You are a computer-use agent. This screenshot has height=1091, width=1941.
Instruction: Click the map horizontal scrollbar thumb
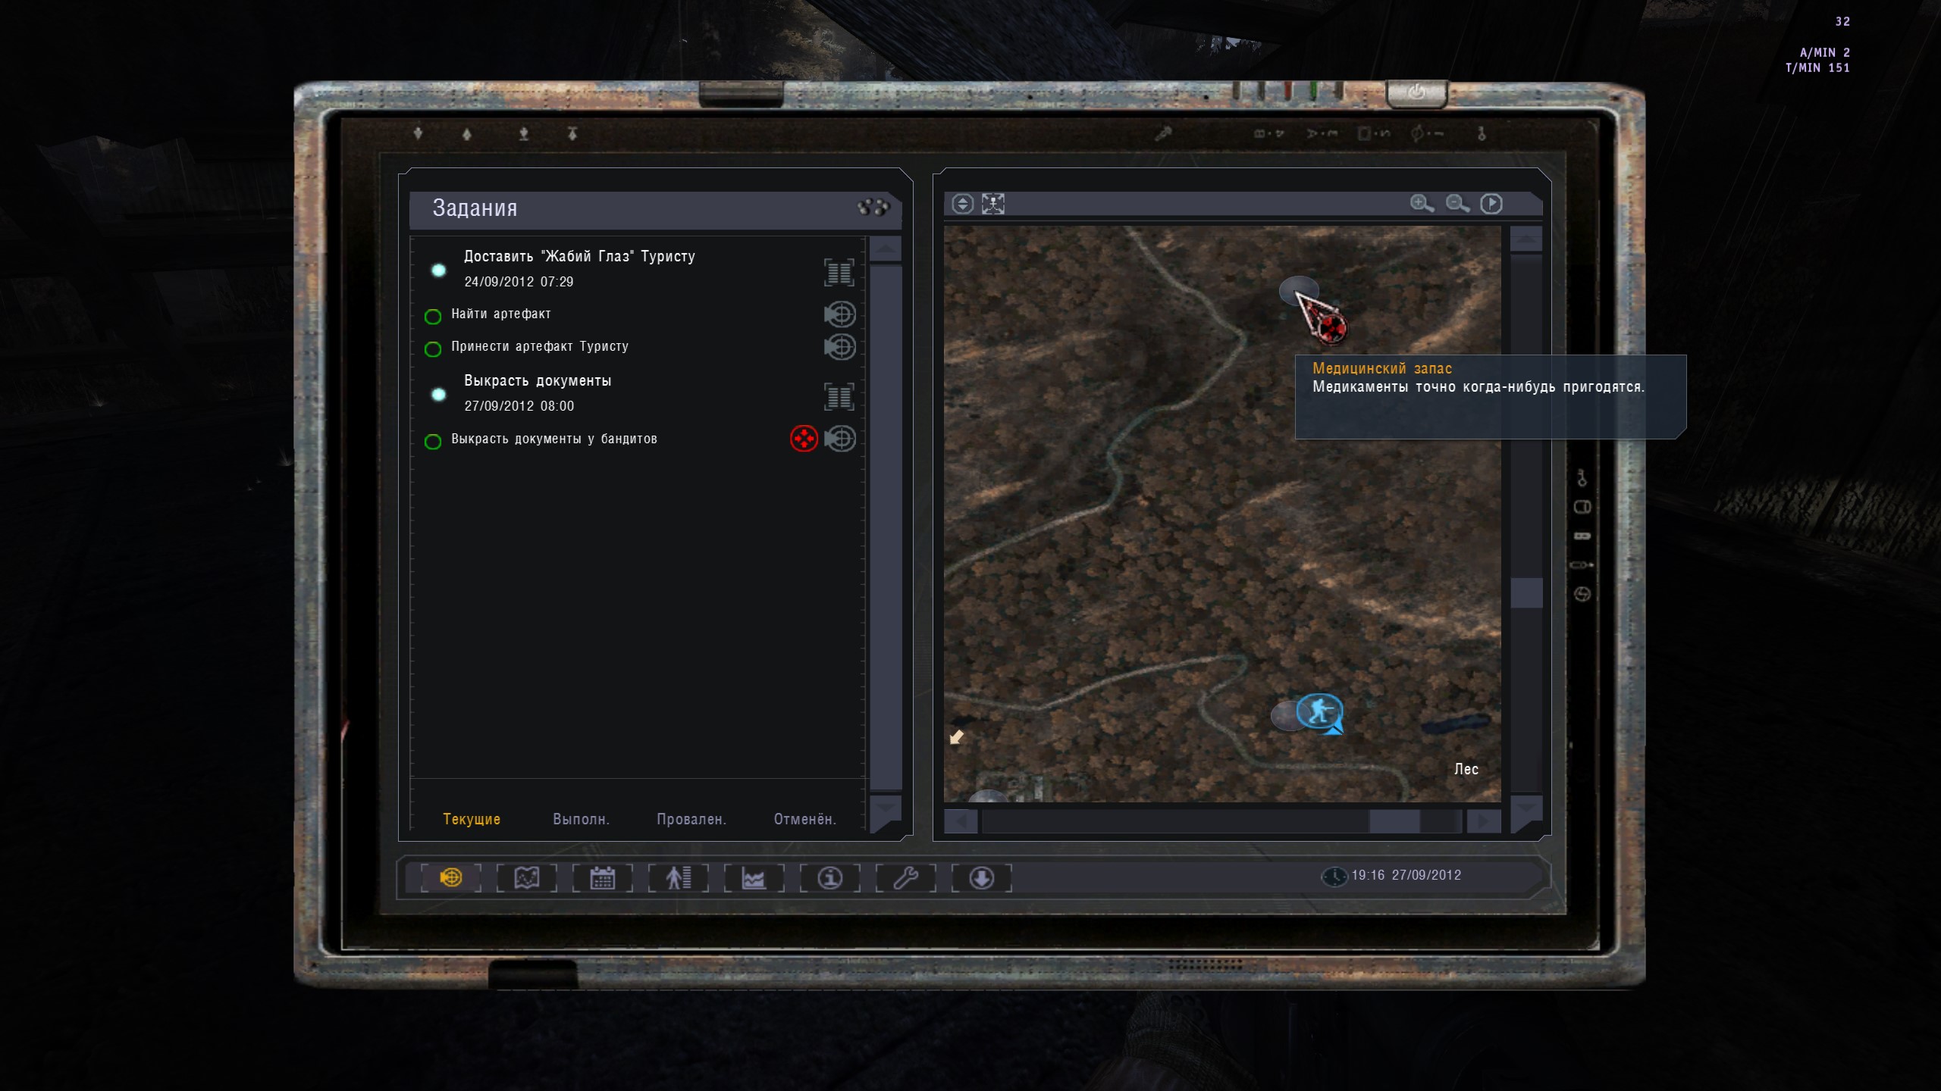click(1394, 821)
